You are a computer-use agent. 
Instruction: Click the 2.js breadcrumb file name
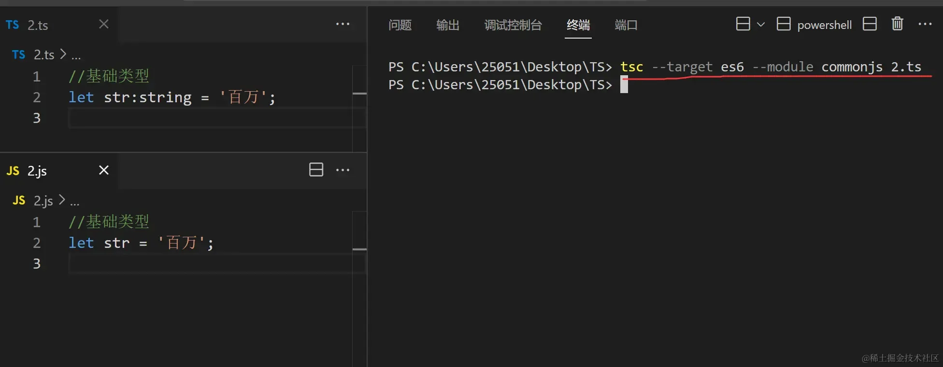(x=43, y=200)
